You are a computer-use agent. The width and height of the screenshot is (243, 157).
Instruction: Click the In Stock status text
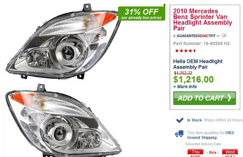click(194, 120)
